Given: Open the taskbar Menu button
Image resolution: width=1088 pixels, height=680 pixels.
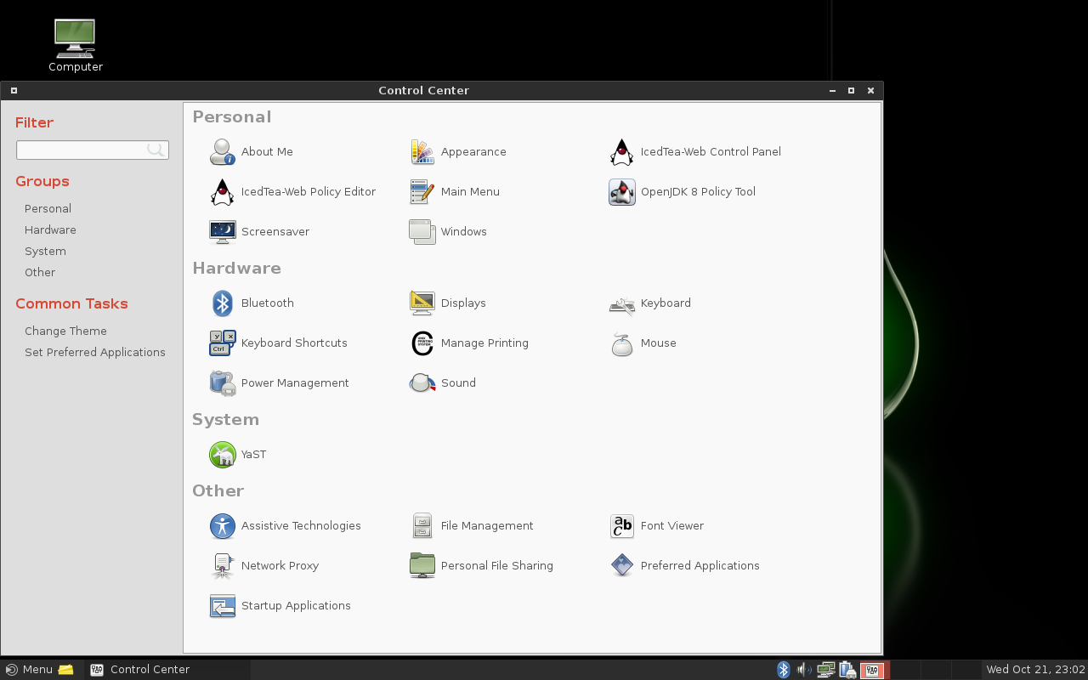Looking at the screenshot, I should tap(29, 670).
